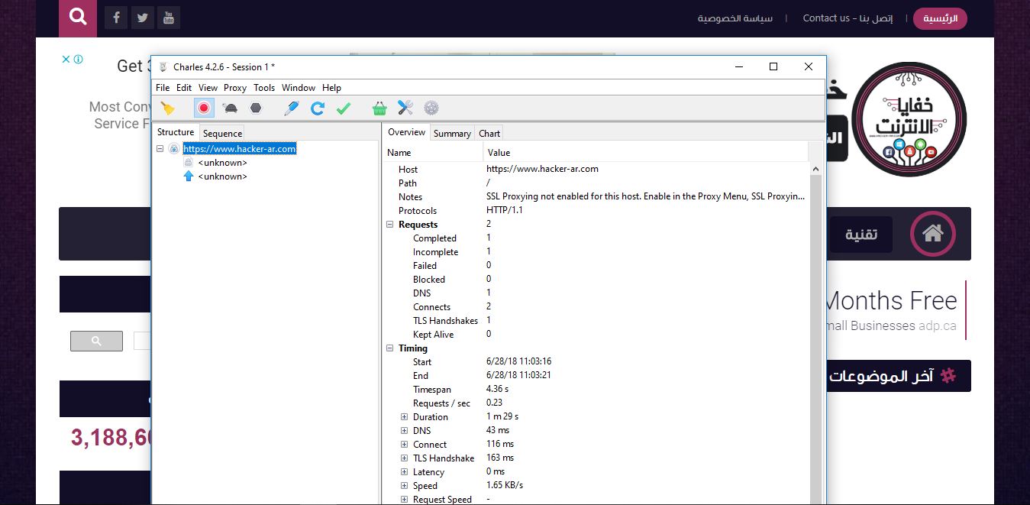The image size is (1030, 505).
Task: Expand the DNS timing row
Action: coord(405,431)
